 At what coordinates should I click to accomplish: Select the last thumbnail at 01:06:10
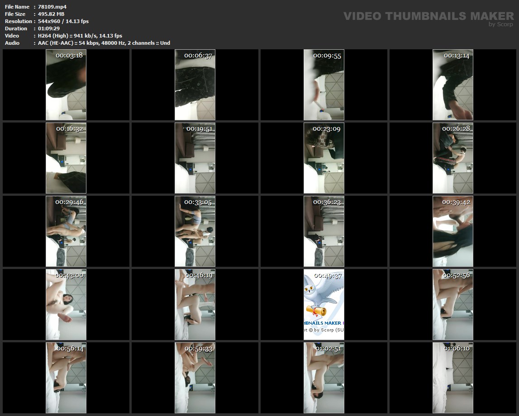point(452,378)
